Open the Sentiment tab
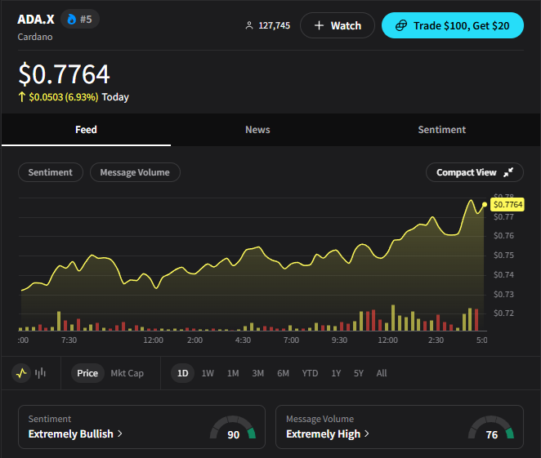Image resolution: width=541 pixels, height=458 pixels. 441,130
